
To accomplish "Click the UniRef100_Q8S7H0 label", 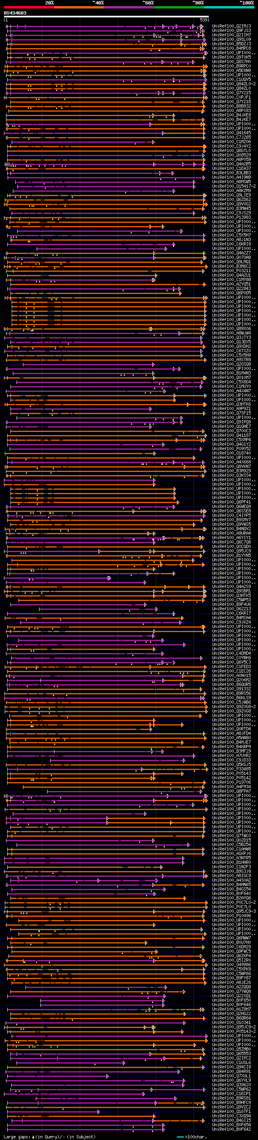I will point(231,61).
